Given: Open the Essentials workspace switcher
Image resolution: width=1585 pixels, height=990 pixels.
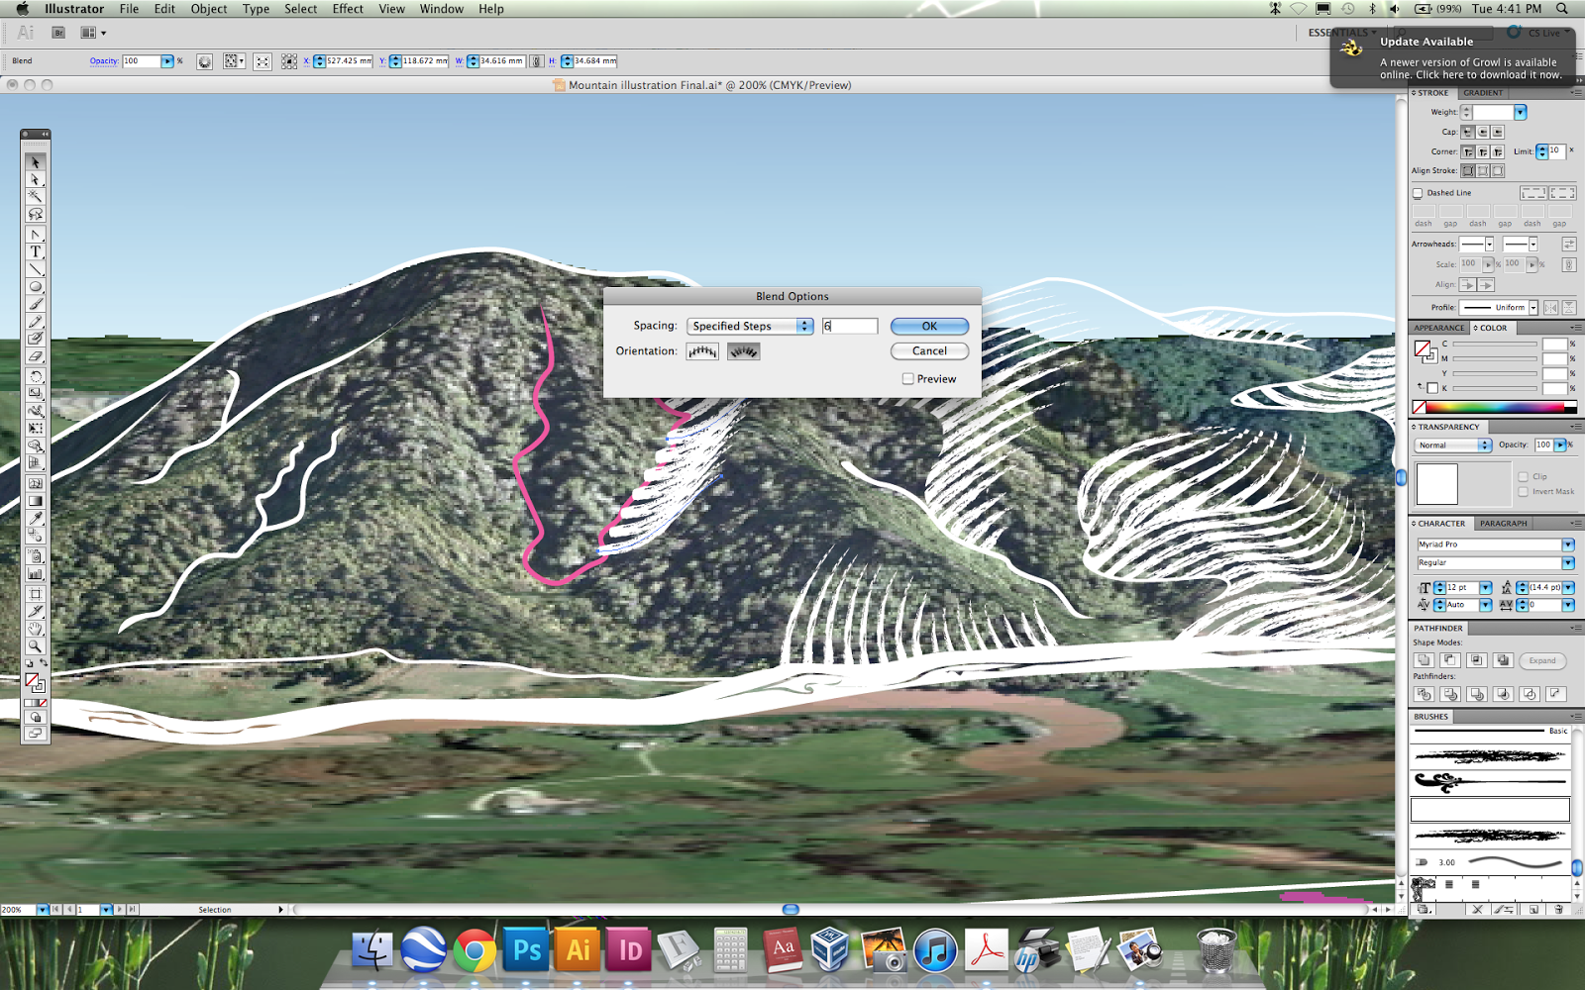Looking at the screenshot, I should pyautogui.click(x=1341, y=33).
